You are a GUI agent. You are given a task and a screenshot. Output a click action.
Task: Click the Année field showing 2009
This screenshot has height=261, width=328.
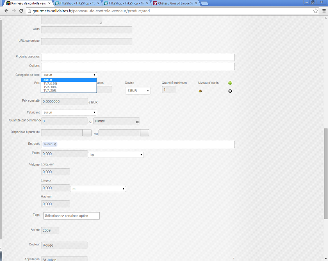coord(50,231)
